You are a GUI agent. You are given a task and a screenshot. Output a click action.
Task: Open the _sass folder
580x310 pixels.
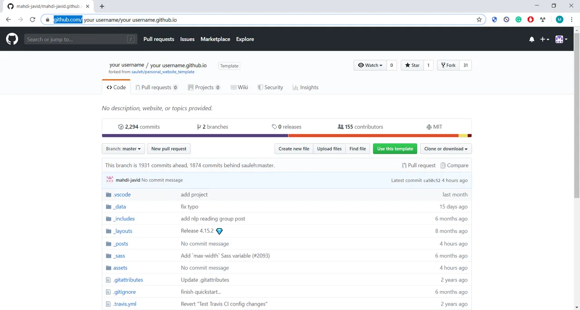pos(119,256)
